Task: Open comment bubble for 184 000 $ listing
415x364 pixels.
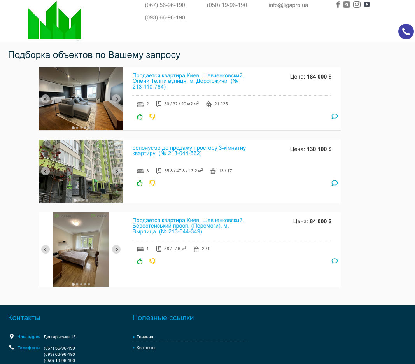Action: pyautogui.click(x=334, y=116)
